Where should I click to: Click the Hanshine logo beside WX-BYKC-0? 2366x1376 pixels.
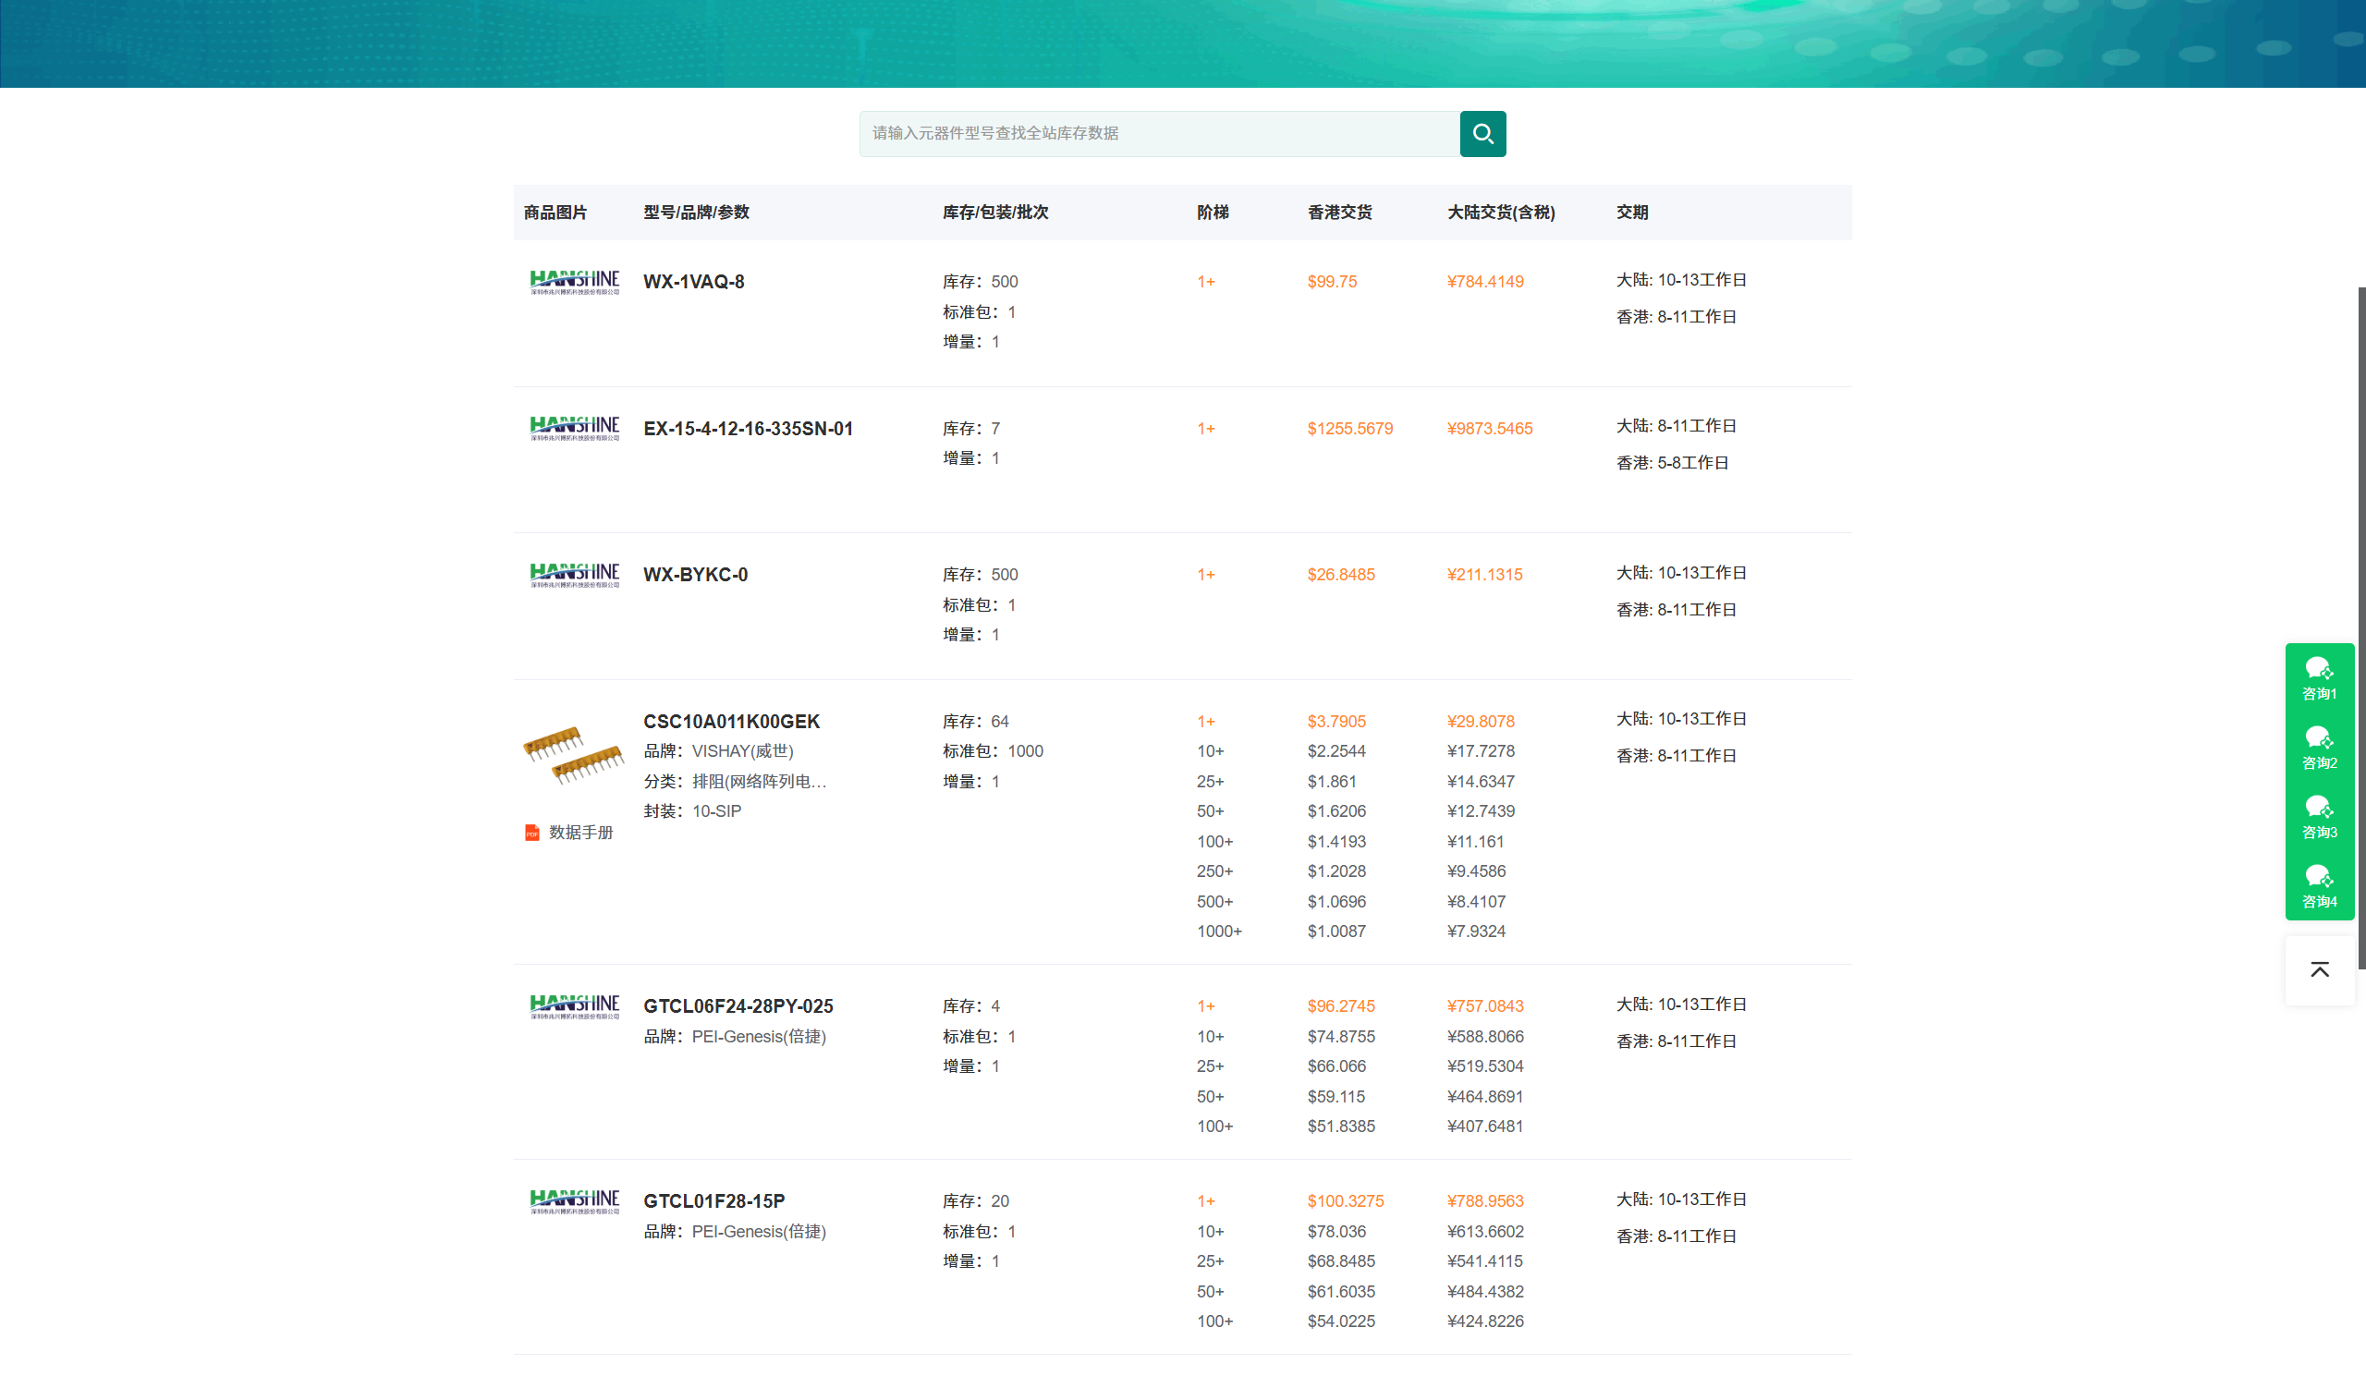click(575, 575)
